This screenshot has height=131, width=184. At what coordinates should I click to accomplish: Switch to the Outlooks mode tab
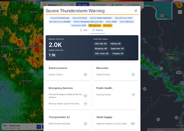coord(133,5)
